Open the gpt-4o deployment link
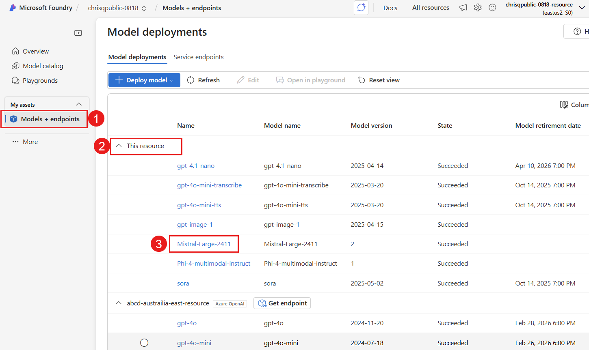Screen dimensions: 589x350 [x=187, y=323]
